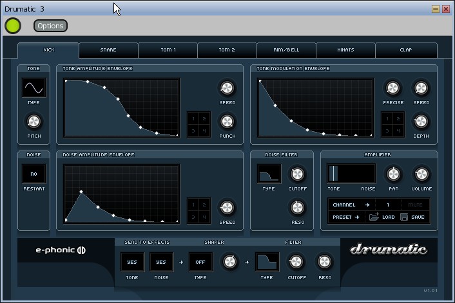Viewport: 455px width, 303px height.
Task: Click the Tone/Noise mix slider in Amplifier
Action: pyautogui.click(x=351, y=174)
